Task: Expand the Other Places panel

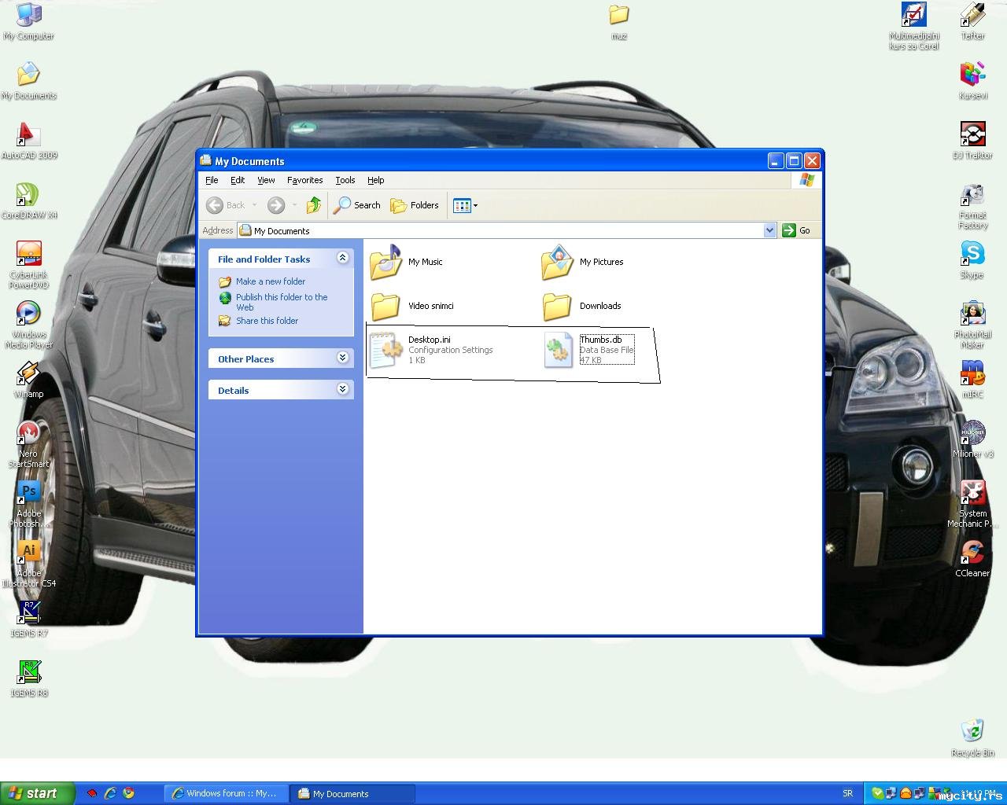Action: [x=342, y=358]
